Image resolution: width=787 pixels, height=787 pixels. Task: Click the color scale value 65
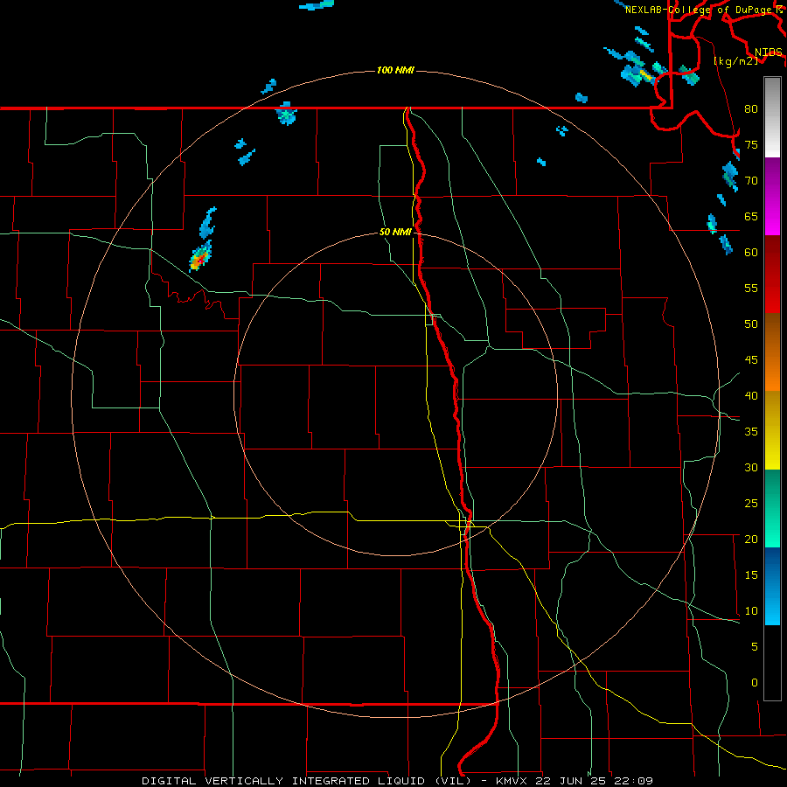[x=751, y=216]
